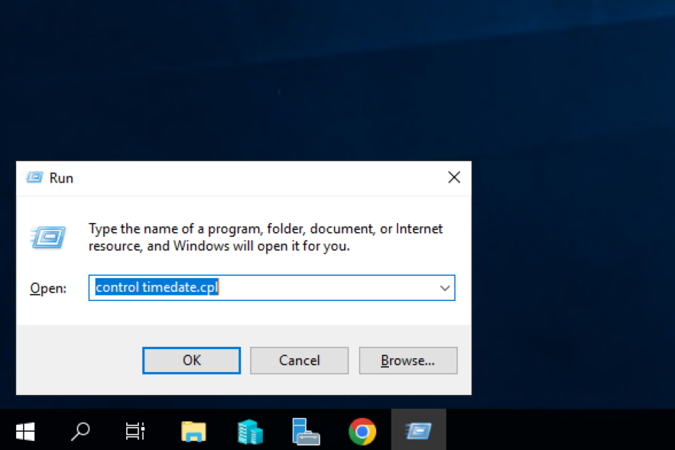This screenshot has width=675, height=450.
Task: Open the toolbox computer taskbar icon
Action: (306, 431)
